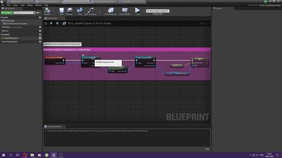282x158 pixels.
Task: Click the pink comment box header
Action: (x=127, y=50)
